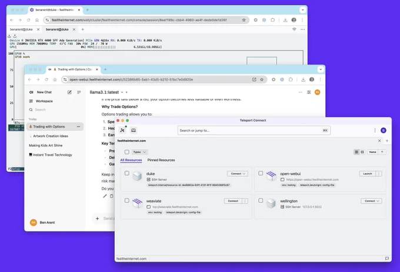Select first benarent@duke terminal tab
400x272 pixels.
pyautogui.click(x=21, y=29)
